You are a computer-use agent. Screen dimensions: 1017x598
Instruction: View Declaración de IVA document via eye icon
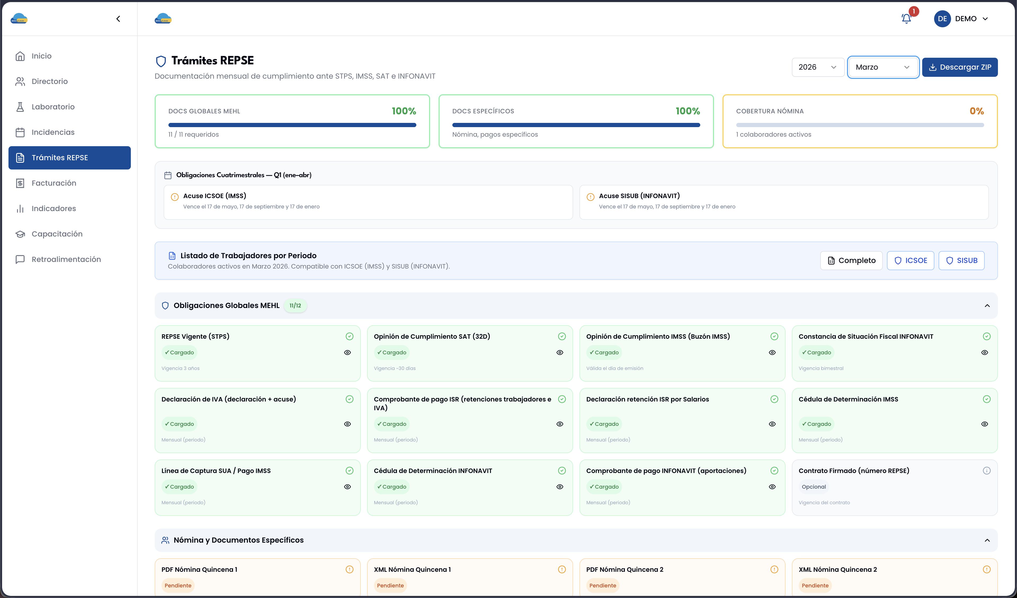347,424
